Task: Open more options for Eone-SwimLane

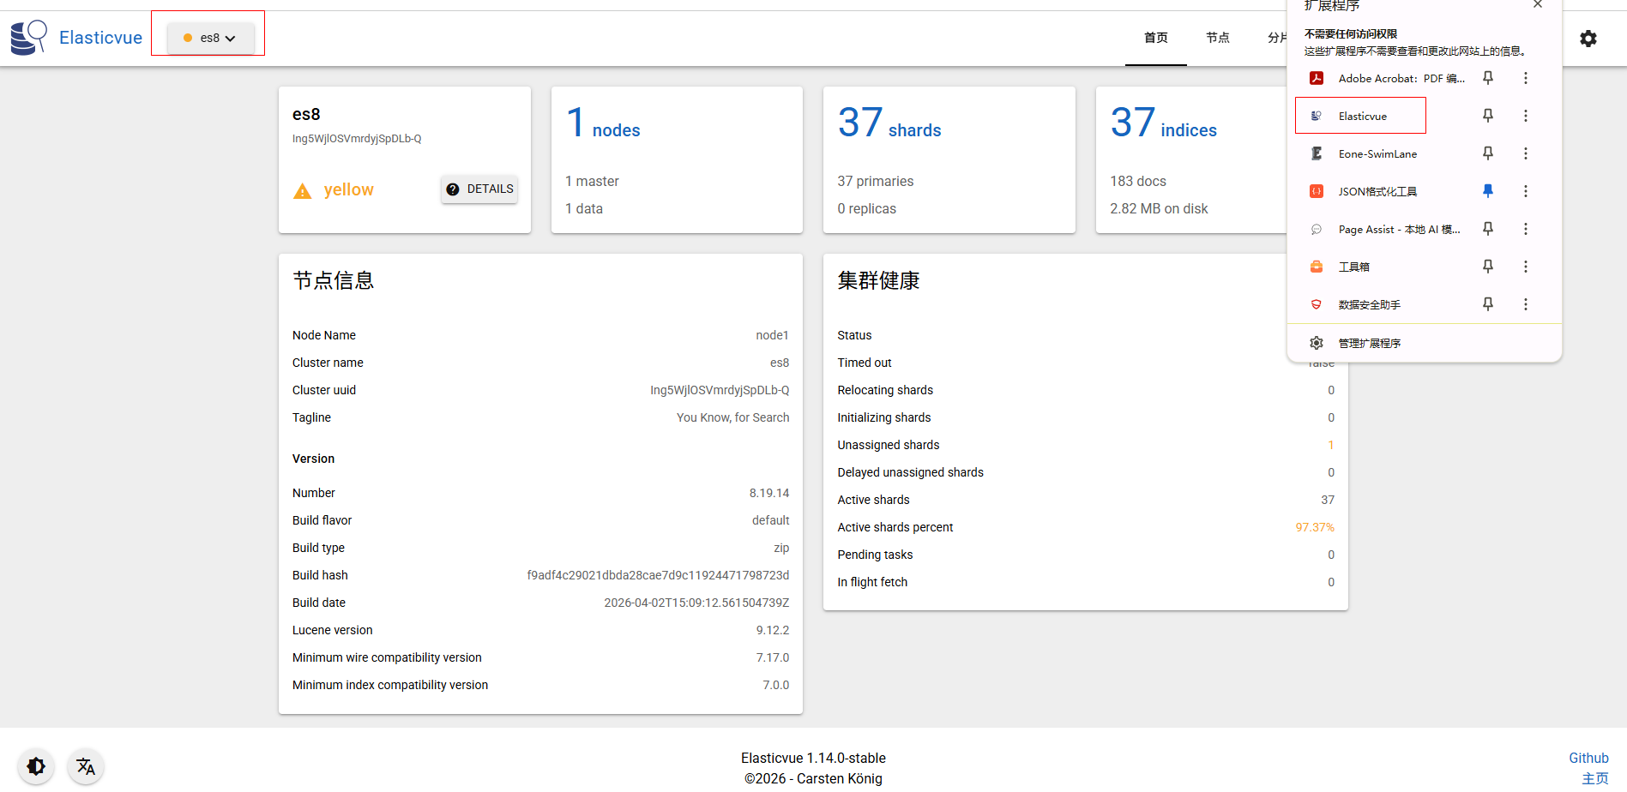Action: click(x=1526, y=153)
